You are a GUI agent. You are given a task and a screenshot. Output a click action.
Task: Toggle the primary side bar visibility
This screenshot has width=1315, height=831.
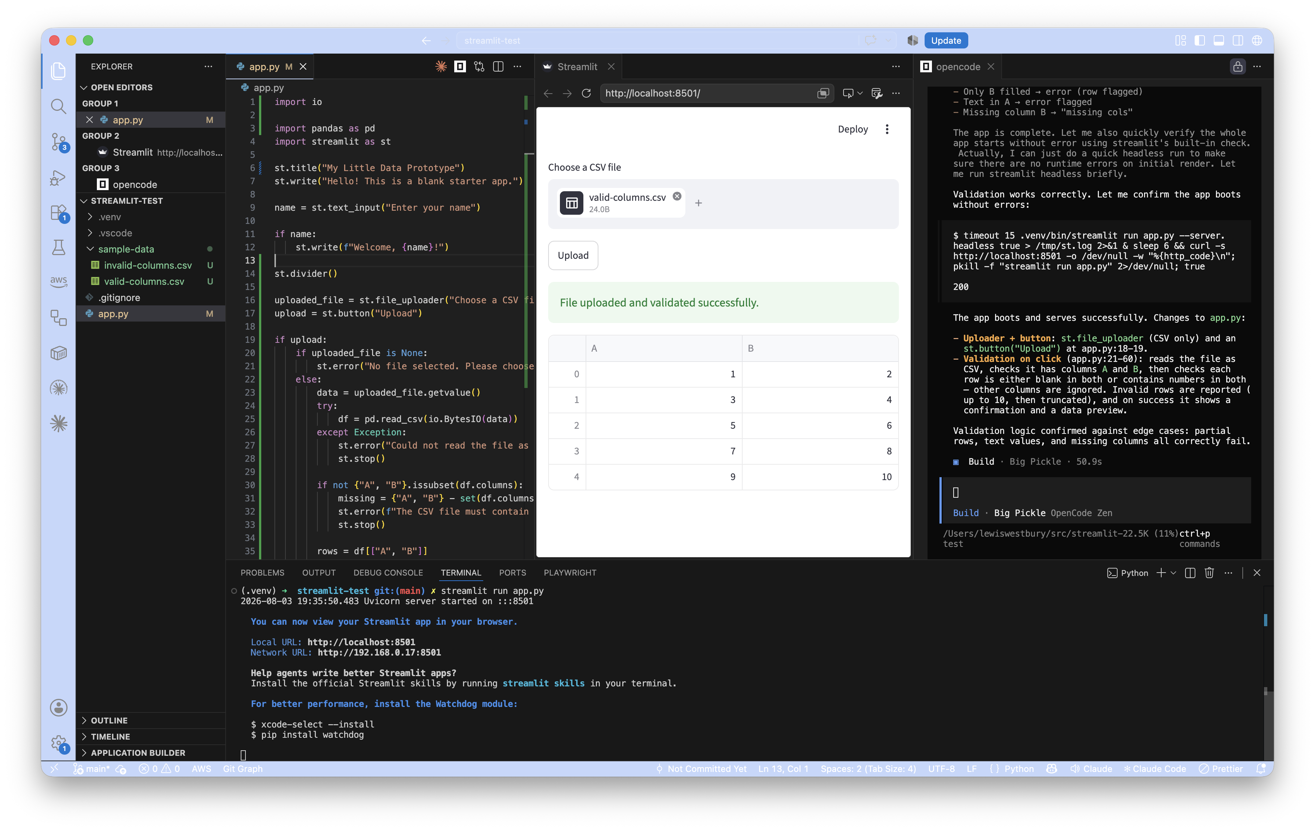click(x=1199, y=40)
